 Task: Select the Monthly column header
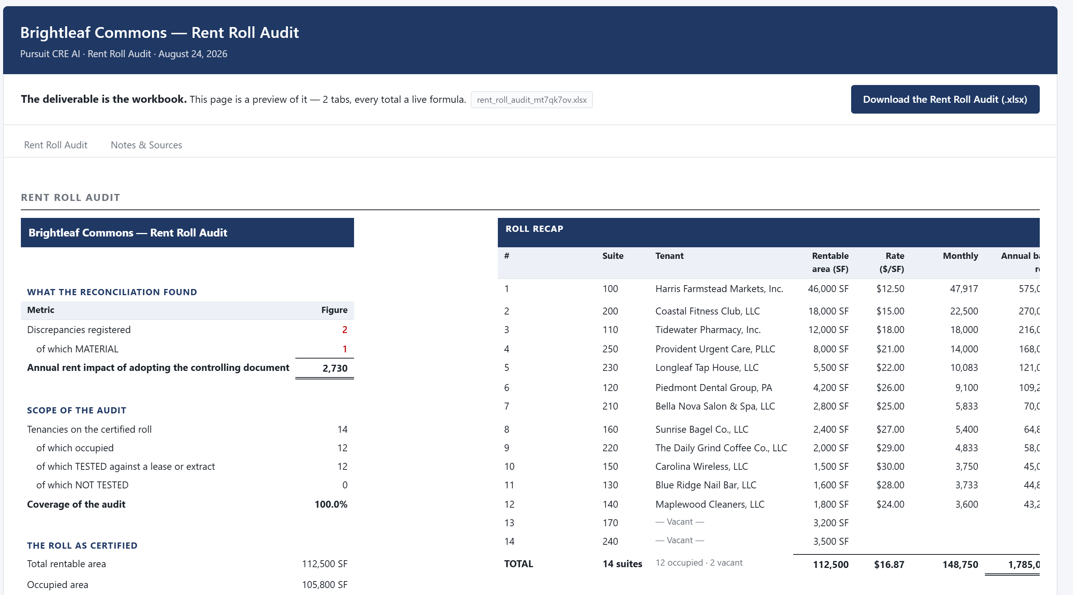point(960,256)
